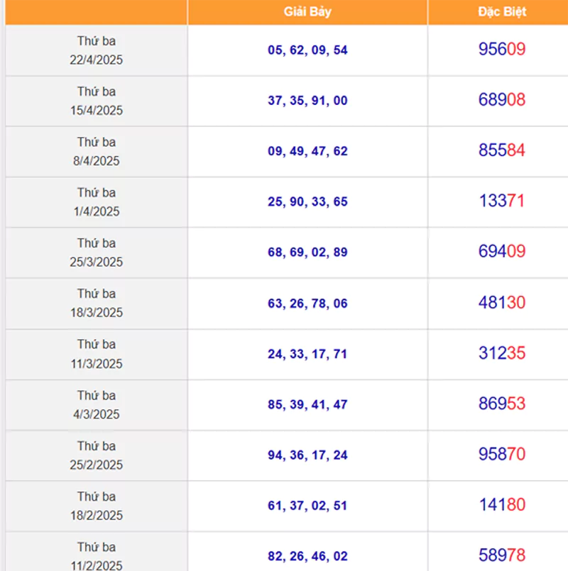
Task: Click special prize number 68908
Action: [x=501, y=100]
